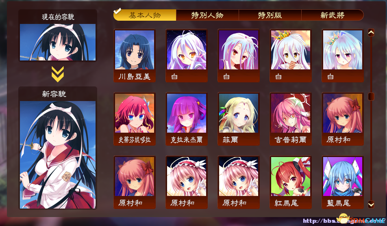The width and height of the screenshot is (387, 226).
Task: Open the 3DMGAME forum link
Action: (344, 221)
